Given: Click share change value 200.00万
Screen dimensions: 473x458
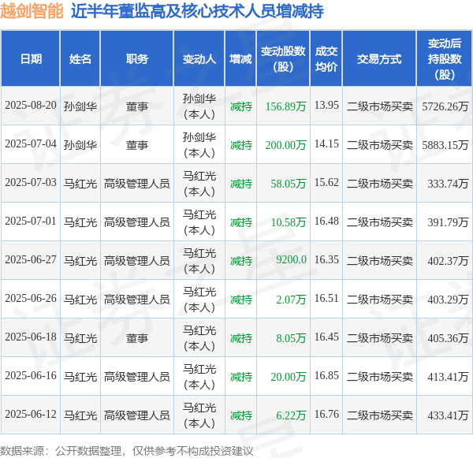Looking at the screenshot, I should 285,145.
